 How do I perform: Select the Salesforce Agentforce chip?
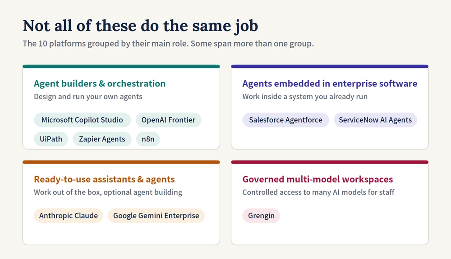[x=285, y=120]
